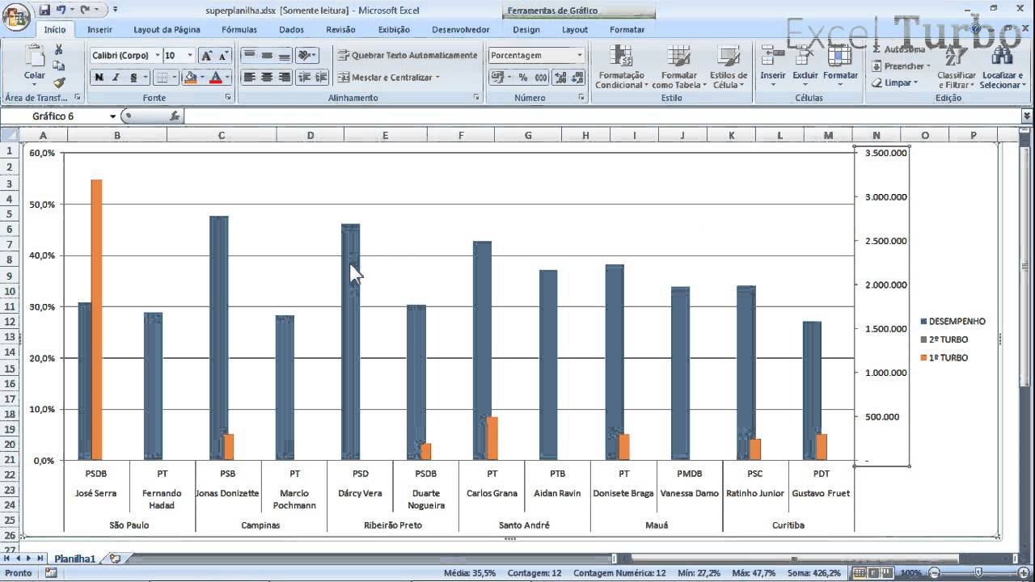This screenshot has height=582, width=1035.
Task: Redo the last action
Action: coord(84,10)
